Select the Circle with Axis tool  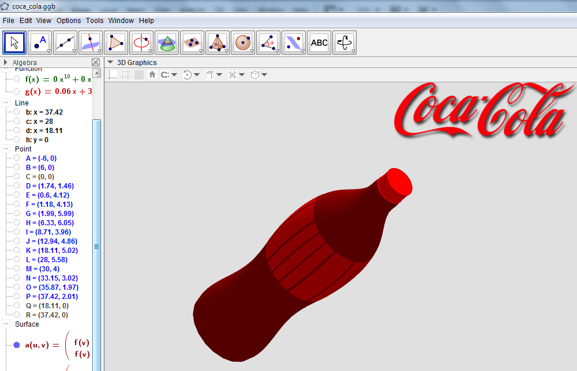click(x=141, y=43)
